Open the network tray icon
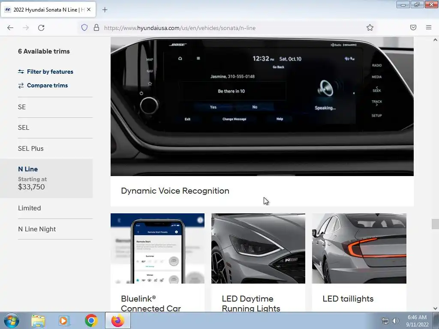Image resolution: width=439 pixels, height=329 pixels. click(x=385, y=321)
